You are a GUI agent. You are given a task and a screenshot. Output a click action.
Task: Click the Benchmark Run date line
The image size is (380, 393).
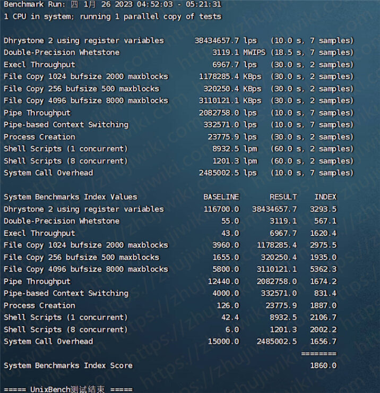(113, 4)
